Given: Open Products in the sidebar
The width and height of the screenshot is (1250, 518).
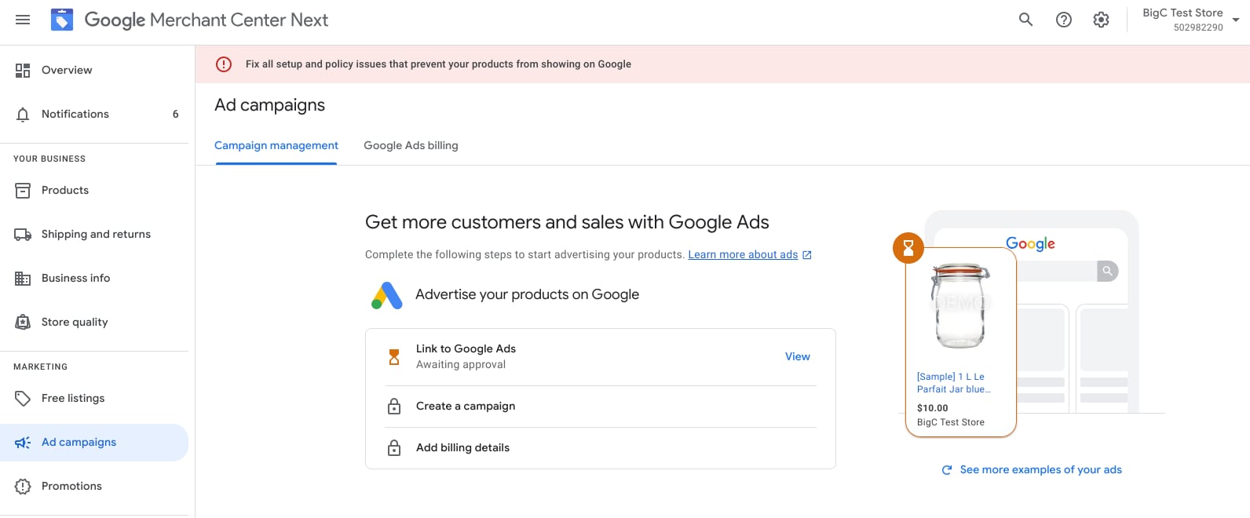Looking at the screenshot, I should pos(65,190).
